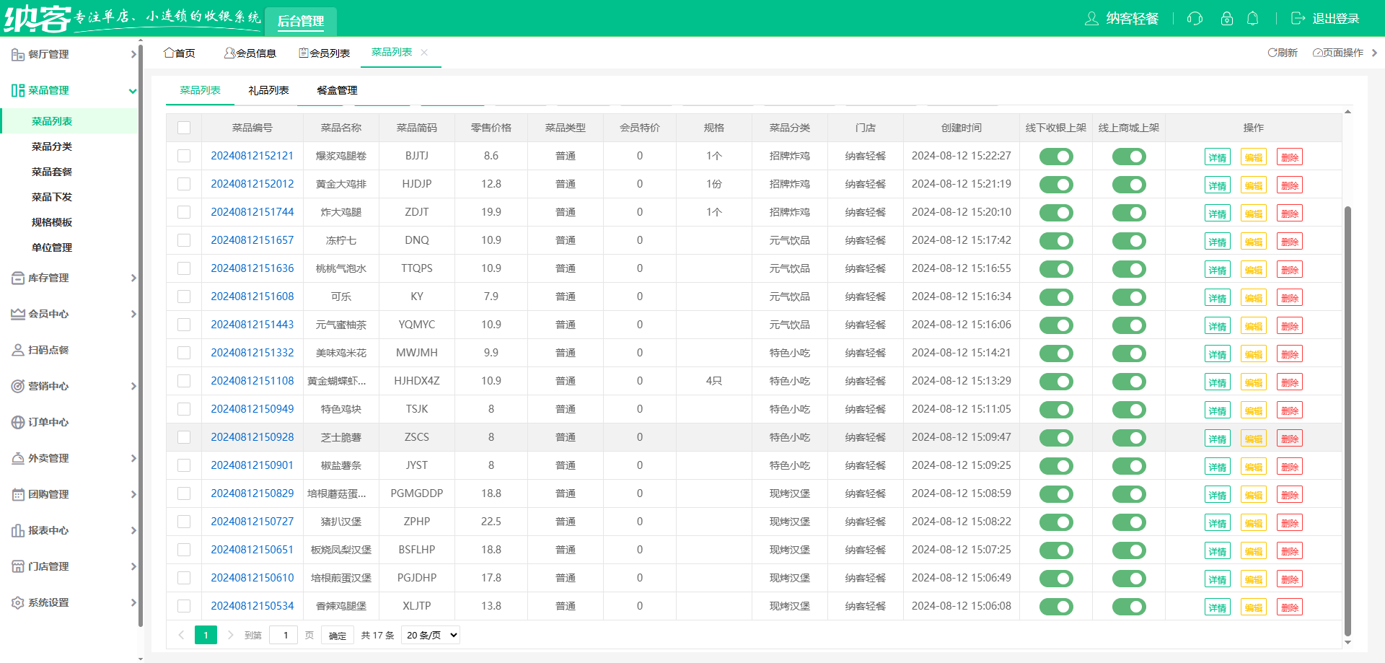Click the page number jump input field
The image size is (1385, 663).
283,636
